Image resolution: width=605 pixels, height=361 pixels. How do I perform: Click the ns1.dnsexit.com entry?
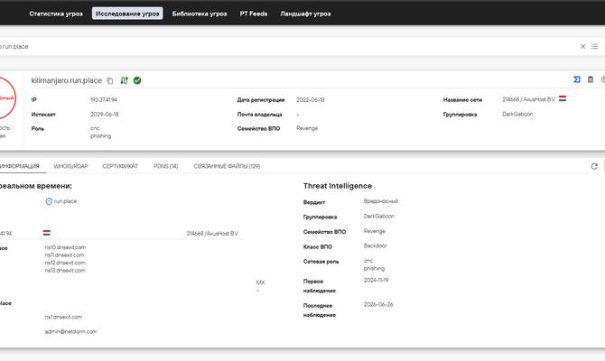[x=63, y=317]
